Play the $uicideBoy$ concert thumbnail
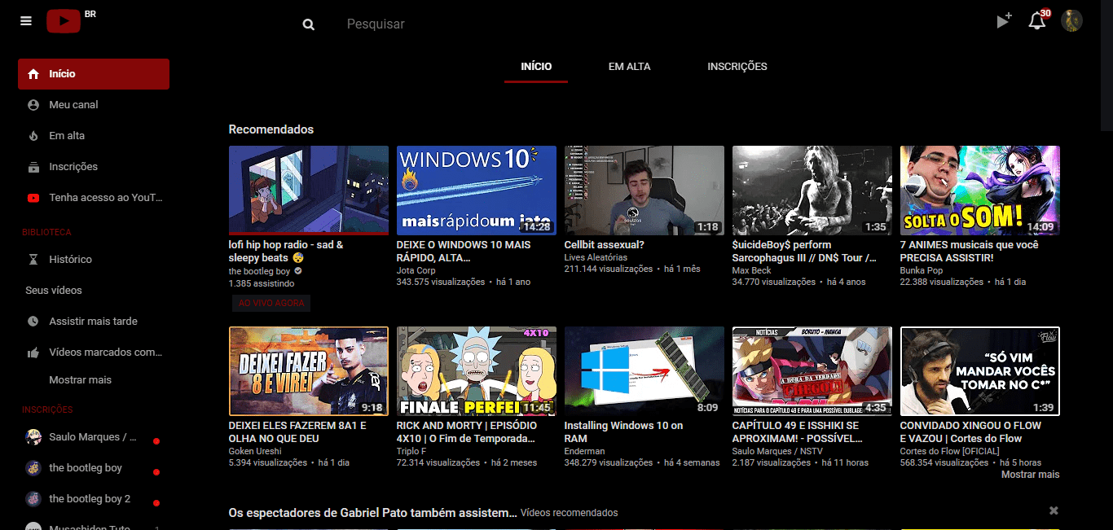This screenshot has width=1113, height=530. point(812,190)
